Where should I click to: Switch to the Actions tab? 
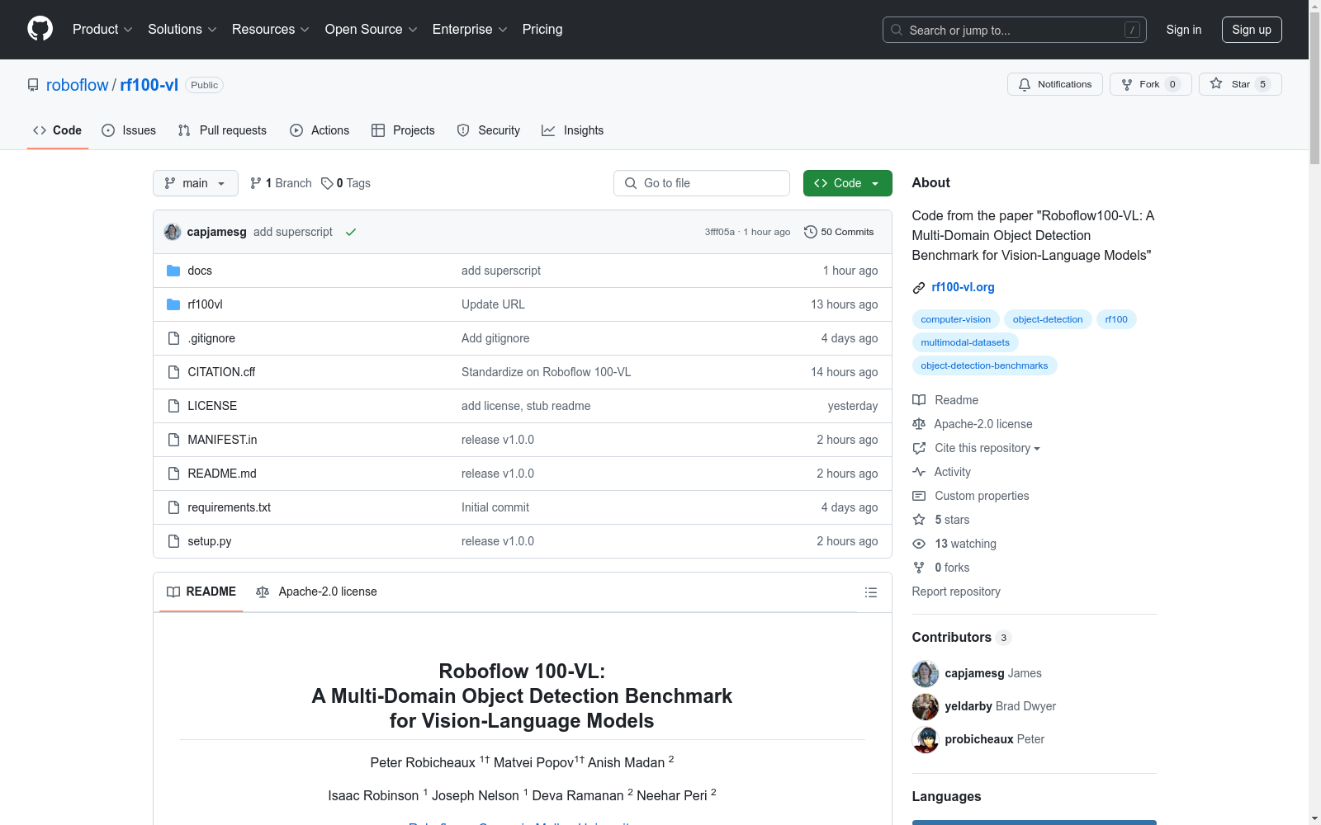pyautogui.click(x=320, y=130)
